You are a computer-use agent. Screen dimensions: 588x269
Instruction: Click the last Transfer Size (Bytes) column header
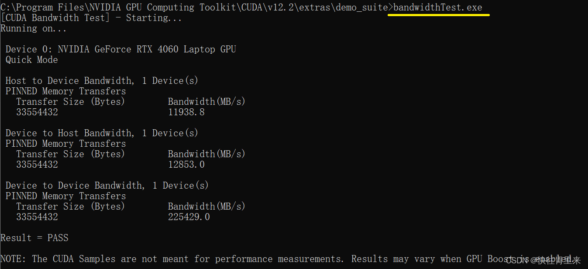click(x=70, y=207)
